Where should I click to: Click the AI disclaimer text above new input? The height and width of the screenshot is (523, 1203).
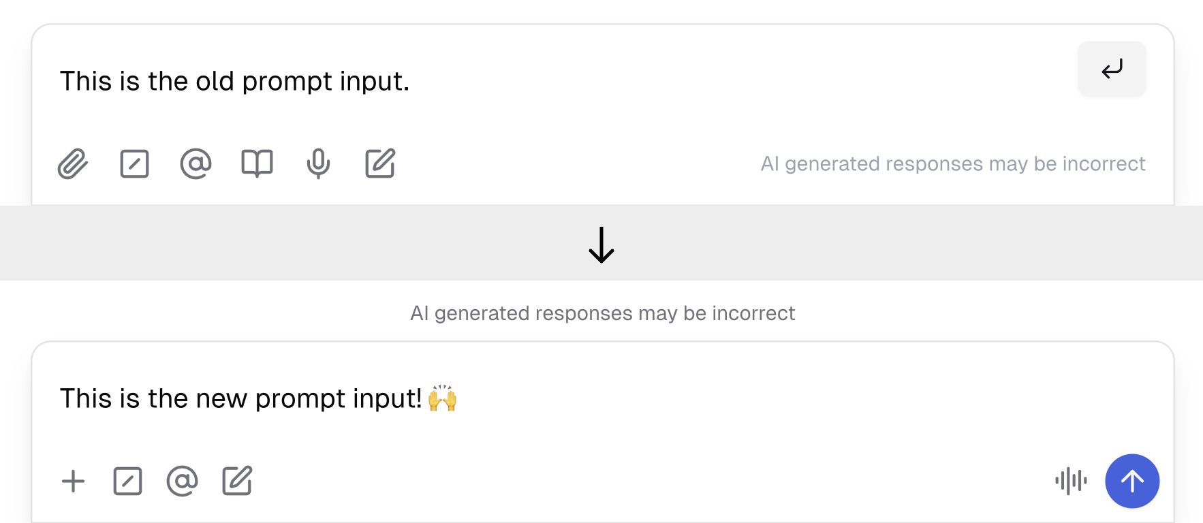[x=601, y=313]
